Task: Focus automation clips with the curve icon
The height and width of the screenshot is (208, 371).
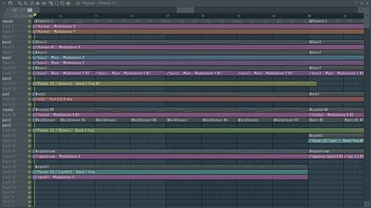Action: [x=22, y=10]
